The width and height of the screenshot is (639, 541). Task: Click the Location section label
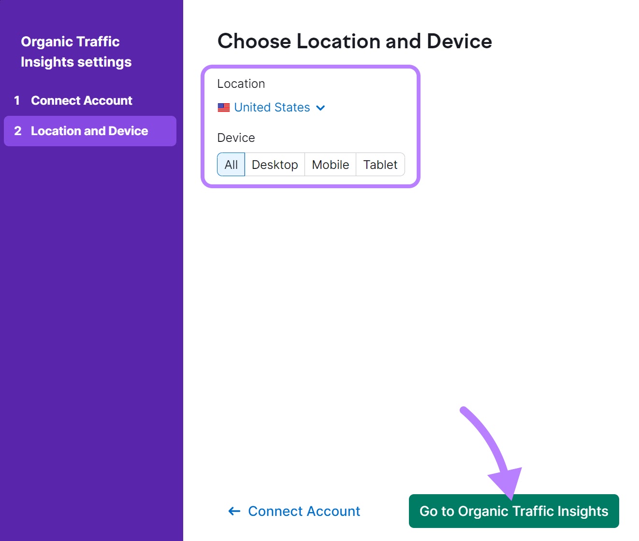241,83
